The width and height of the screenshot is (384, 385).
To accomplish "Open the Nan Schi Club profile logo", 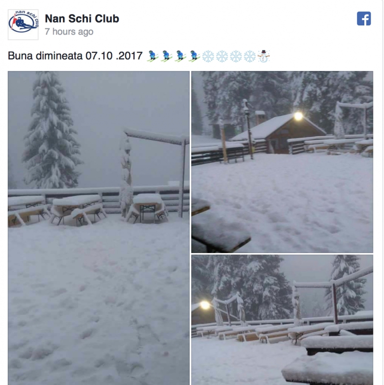I will pyautogui.click(x=23, y=24).
